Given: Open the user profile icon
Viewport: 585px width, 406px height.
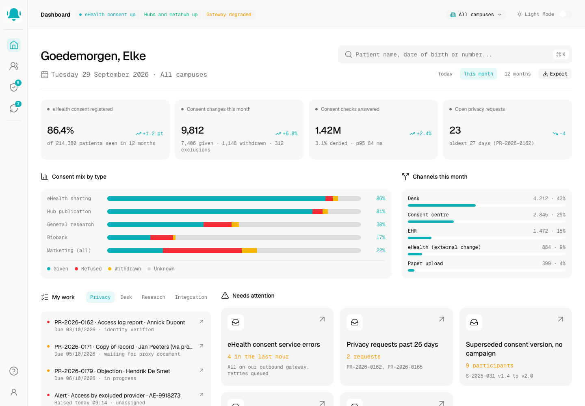Looking at the screenshot, I should 14,392.
